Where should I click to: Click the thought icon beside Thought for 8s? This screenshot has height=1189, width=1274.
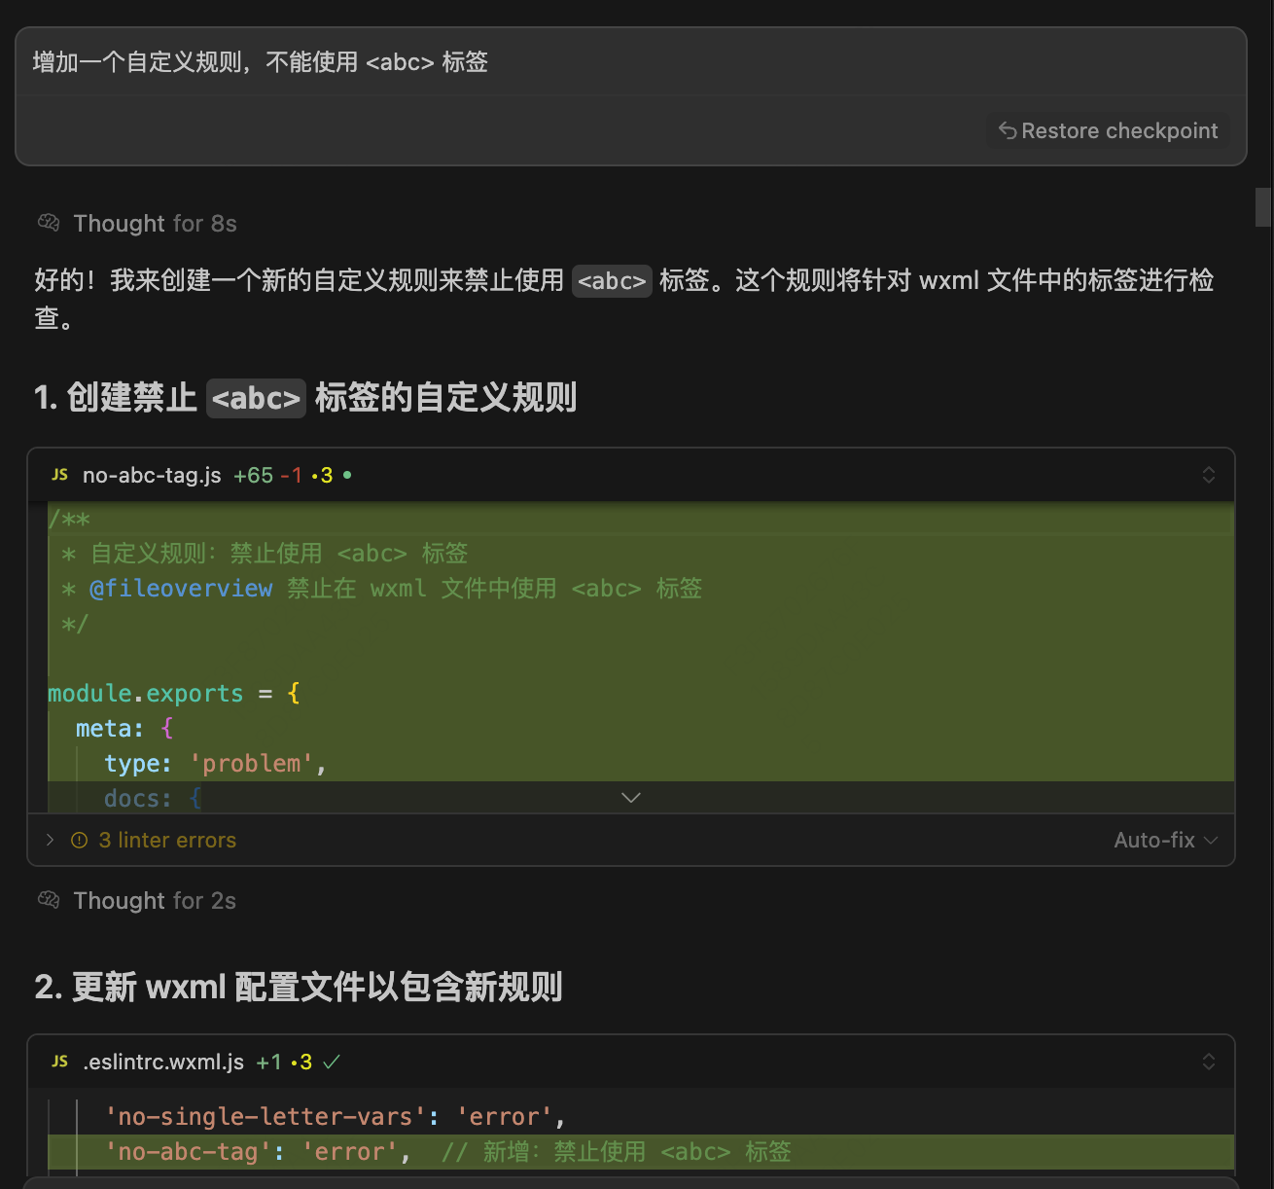click(48, 223)
